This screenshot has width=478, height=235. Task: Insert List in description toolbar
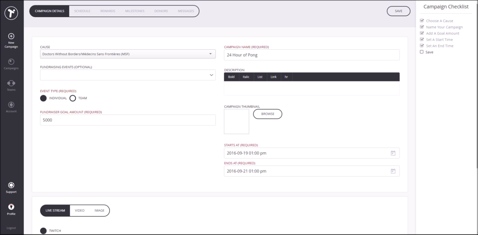pyautogui.click(x=260, y=77)
